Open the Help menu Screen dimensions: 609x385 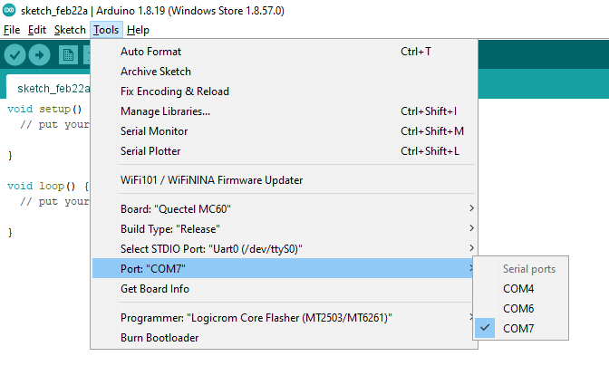[138, 30]
